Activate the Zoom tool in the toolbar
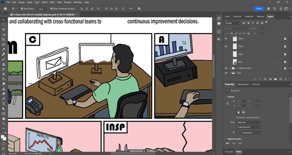 [3, 123]
